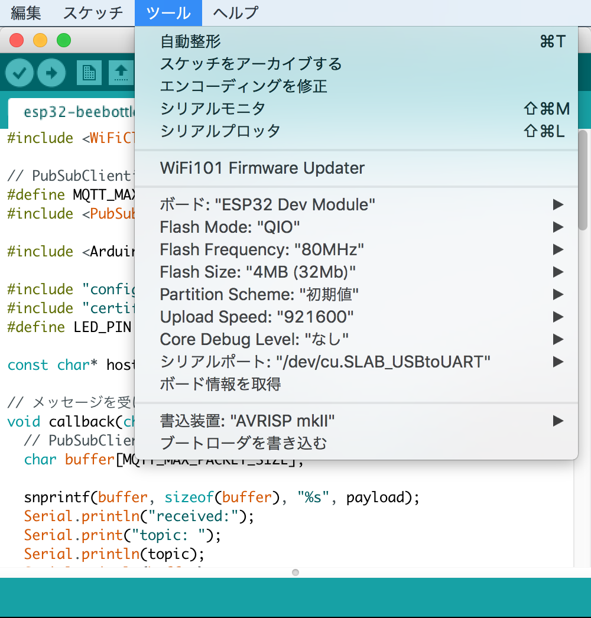
Task: Expand Core Debug Level なし submenu
Action: [x=356, y=339]
